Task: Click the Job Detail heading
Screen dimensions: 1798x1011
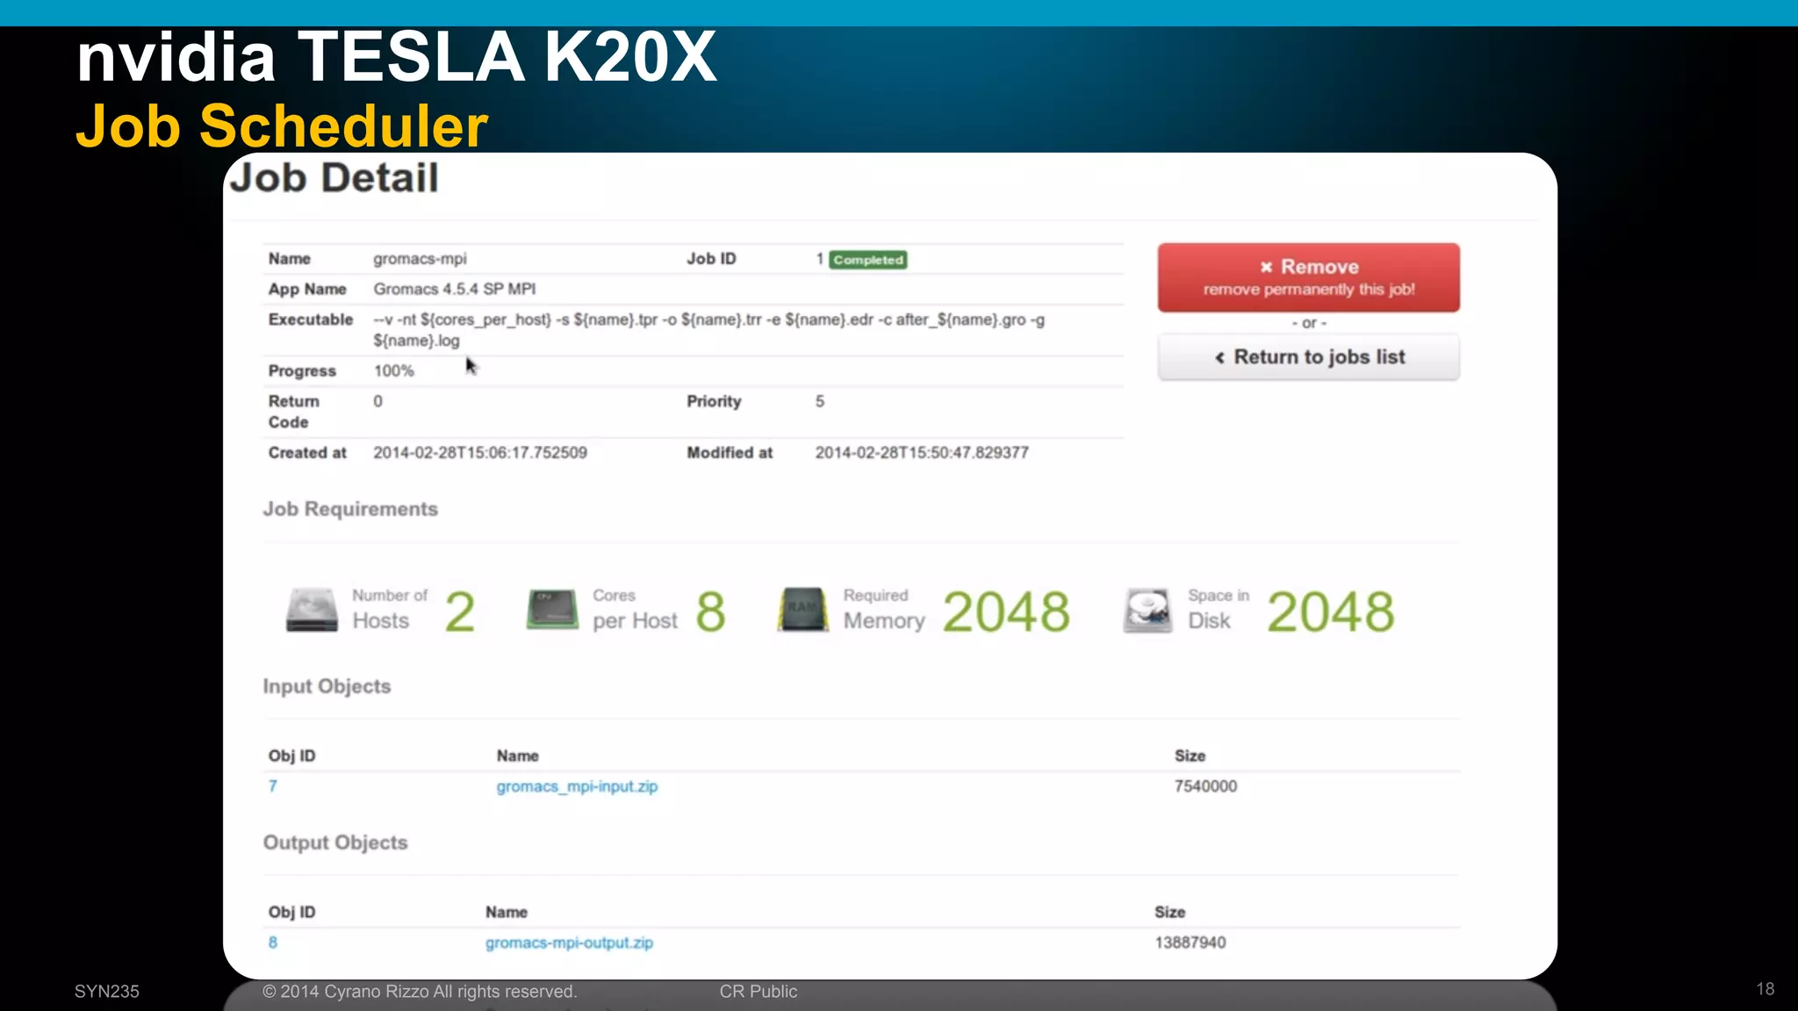Action: [x=334, y=178]
